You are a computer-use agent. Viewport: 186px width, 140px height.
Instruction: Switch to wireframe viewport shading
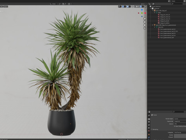tap(135, 7)
